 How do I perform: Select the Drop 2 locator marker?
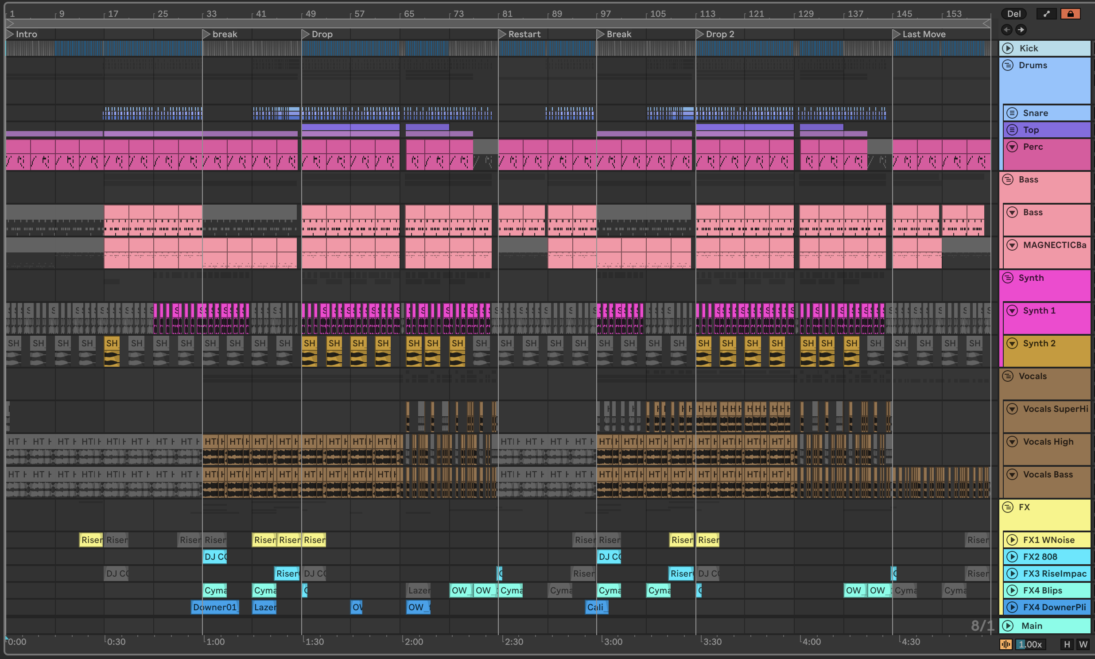[700, 34]
